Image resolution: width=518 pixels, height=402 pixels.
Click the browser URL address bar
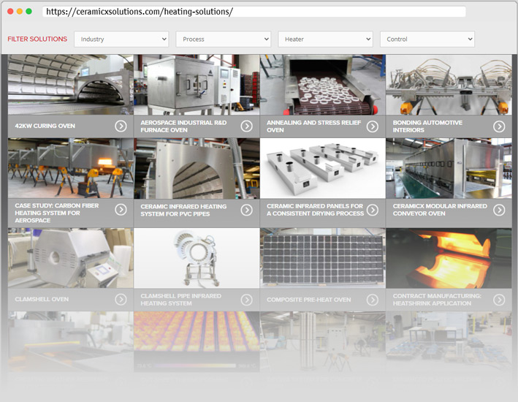tap(254, 12)
